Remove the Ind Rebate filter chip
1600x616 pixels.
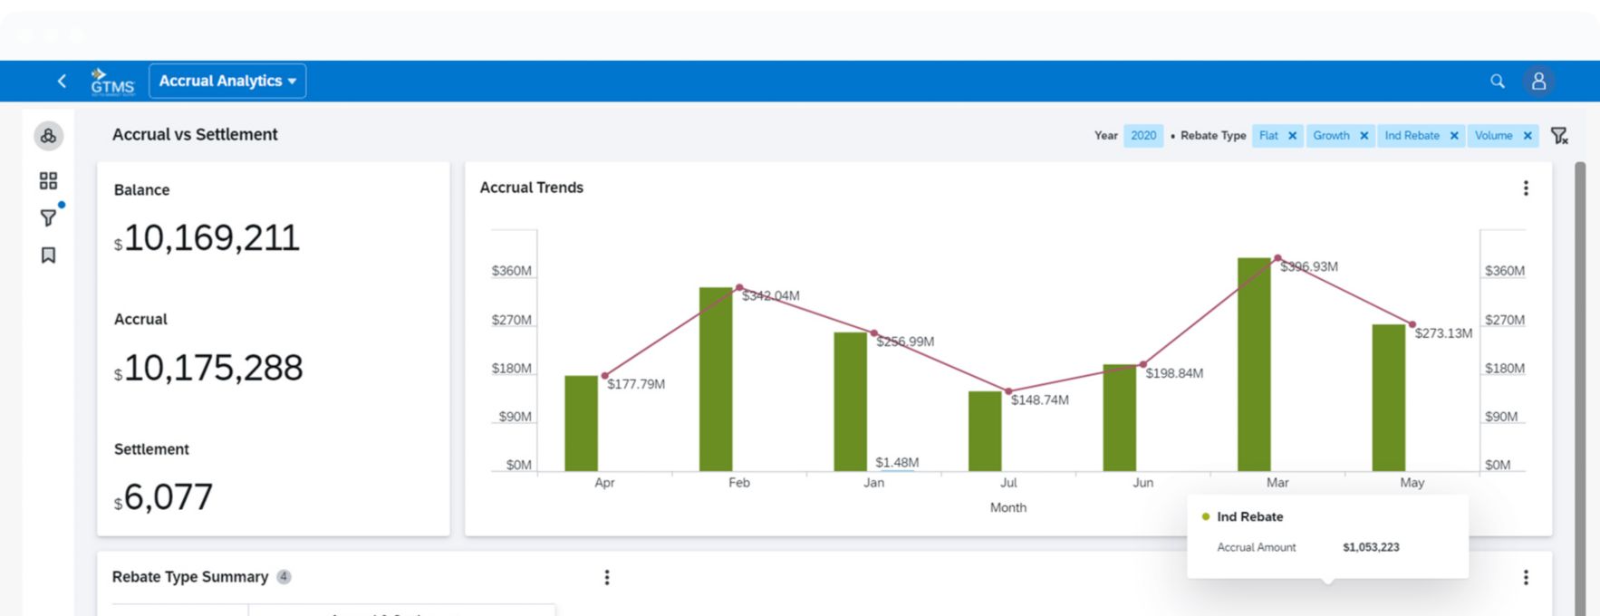[x=1454, y=136]
